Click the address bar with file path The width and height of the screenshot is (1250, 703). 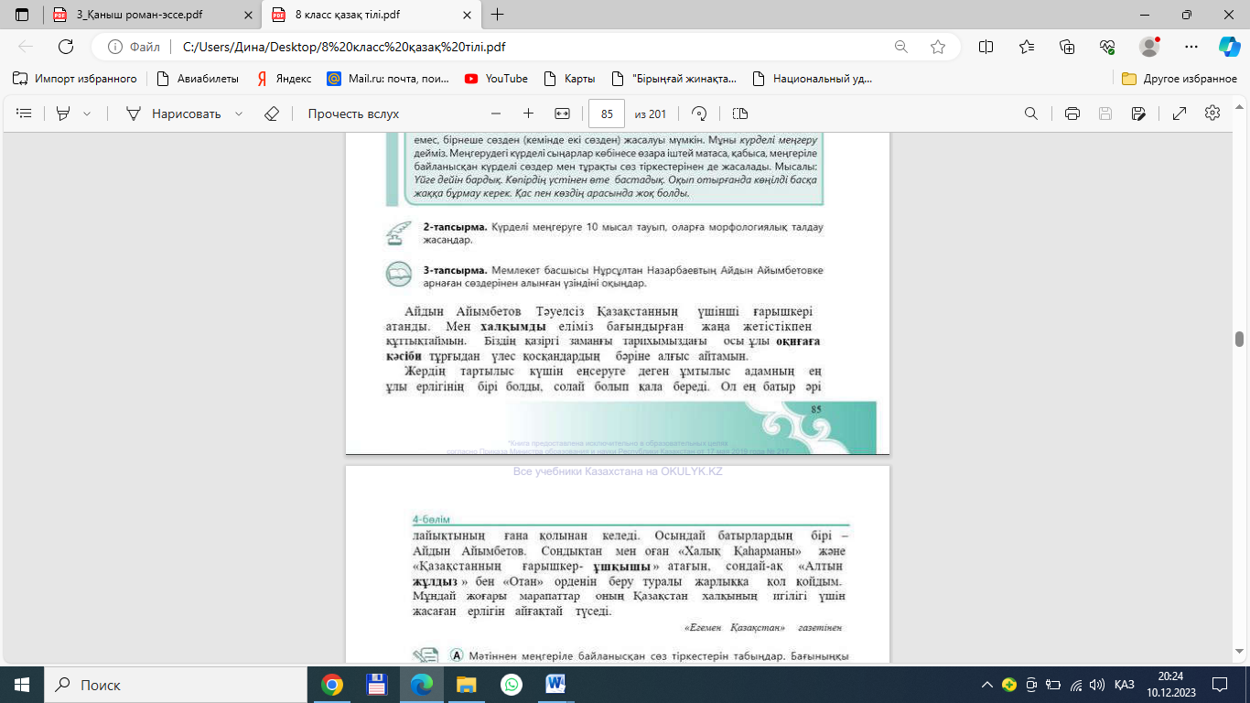coord(531,47)
